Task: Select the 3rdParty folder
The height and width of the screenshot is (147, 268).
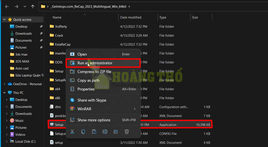Action: click(x=61, y=26)
